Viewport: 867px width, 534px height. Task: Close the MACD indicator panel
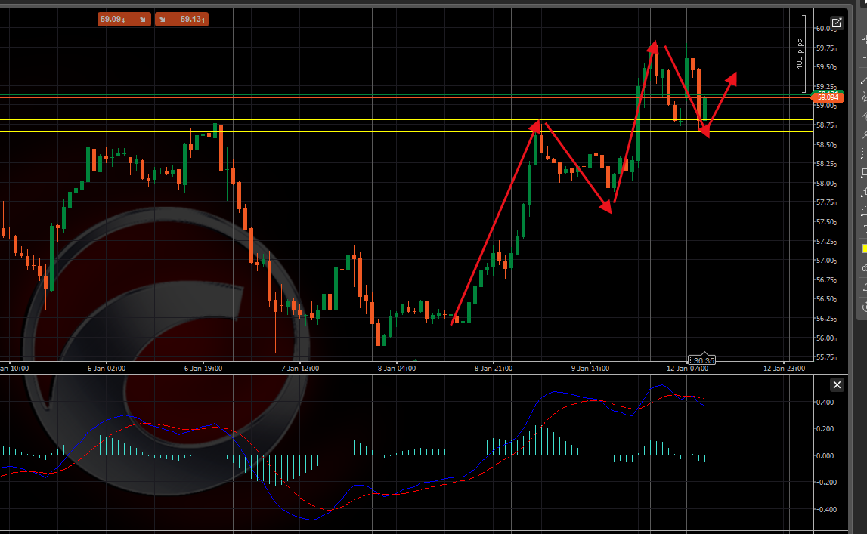(x=837, y=385)
